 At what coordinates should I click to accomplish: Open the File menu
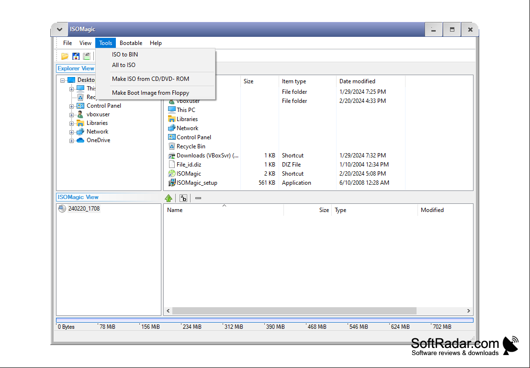point(68,43)
